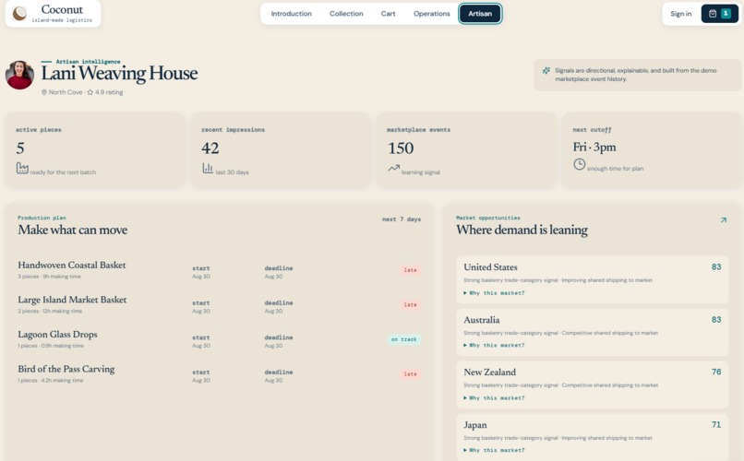Expand 'Why this market?' under United States
Screen dimensions: 744x461
494,293
